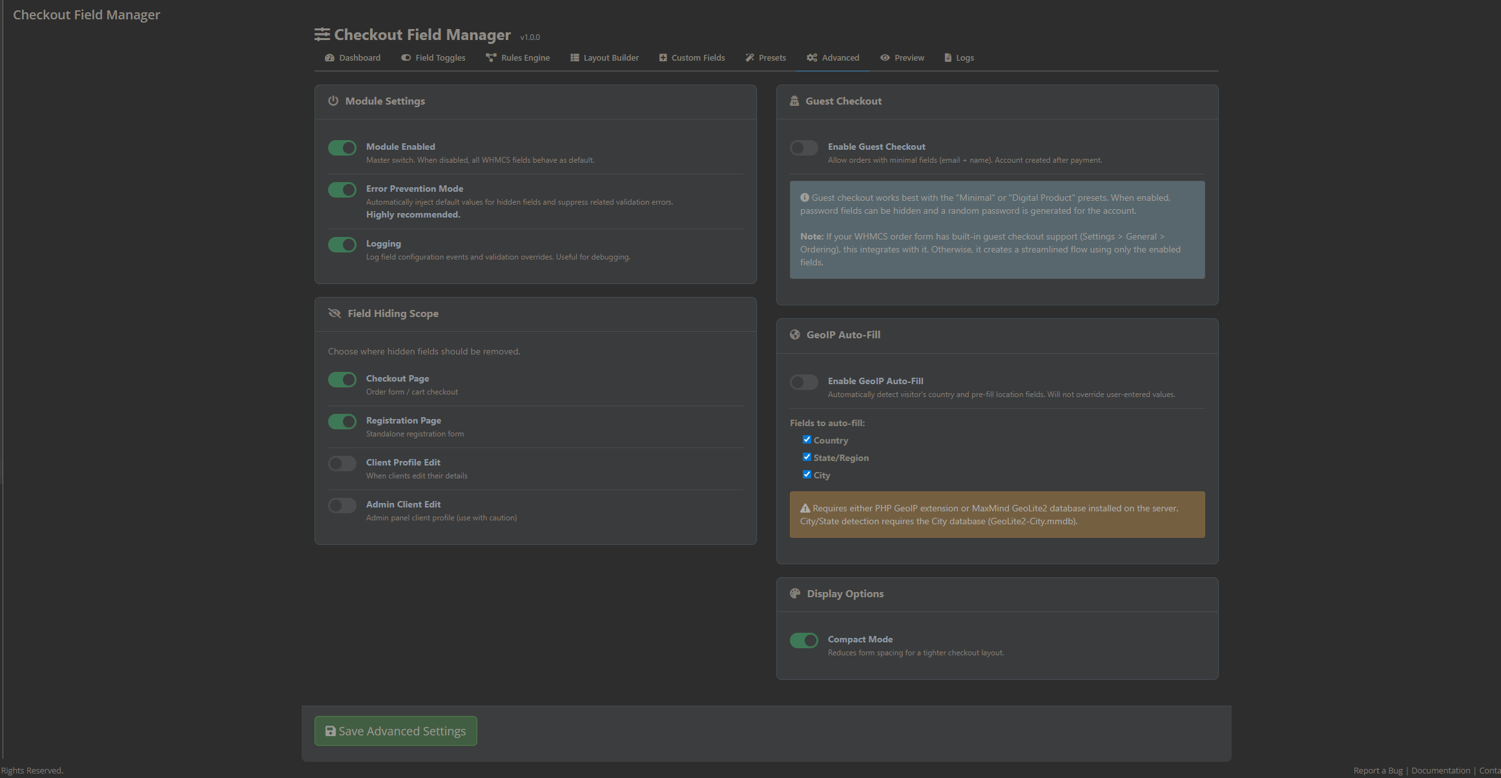Click Save Advanced Settings button
Viewport: 1501px width, 778px height.
coord(395,731)
